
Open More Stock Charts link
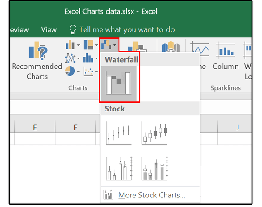(x=152, y=195)
